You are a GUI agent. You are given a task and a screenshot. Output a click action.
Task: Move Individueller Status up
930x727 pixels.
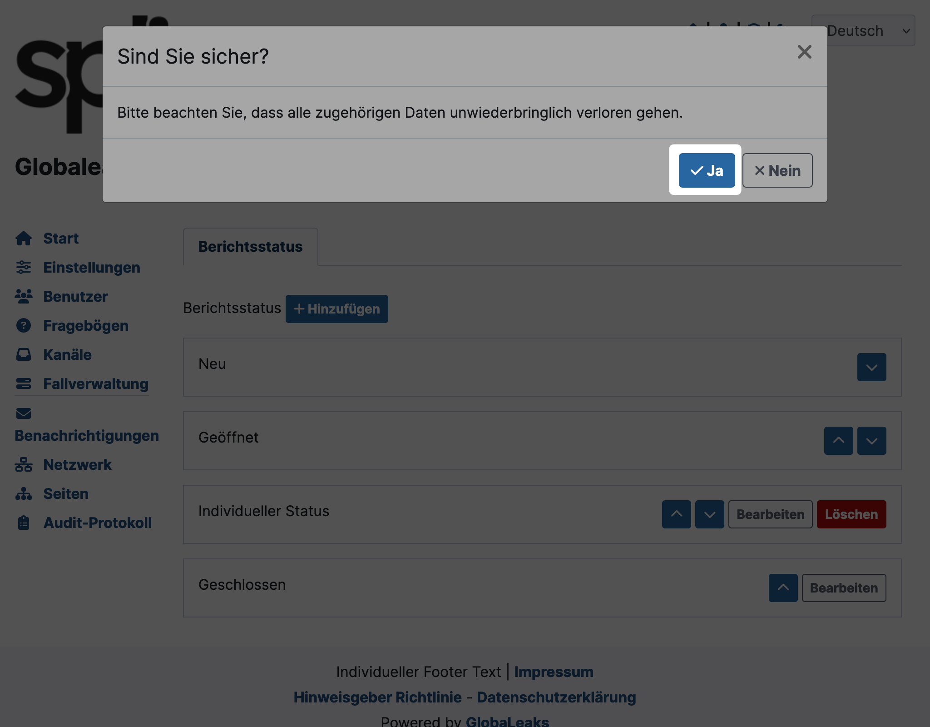coord(676,514)
